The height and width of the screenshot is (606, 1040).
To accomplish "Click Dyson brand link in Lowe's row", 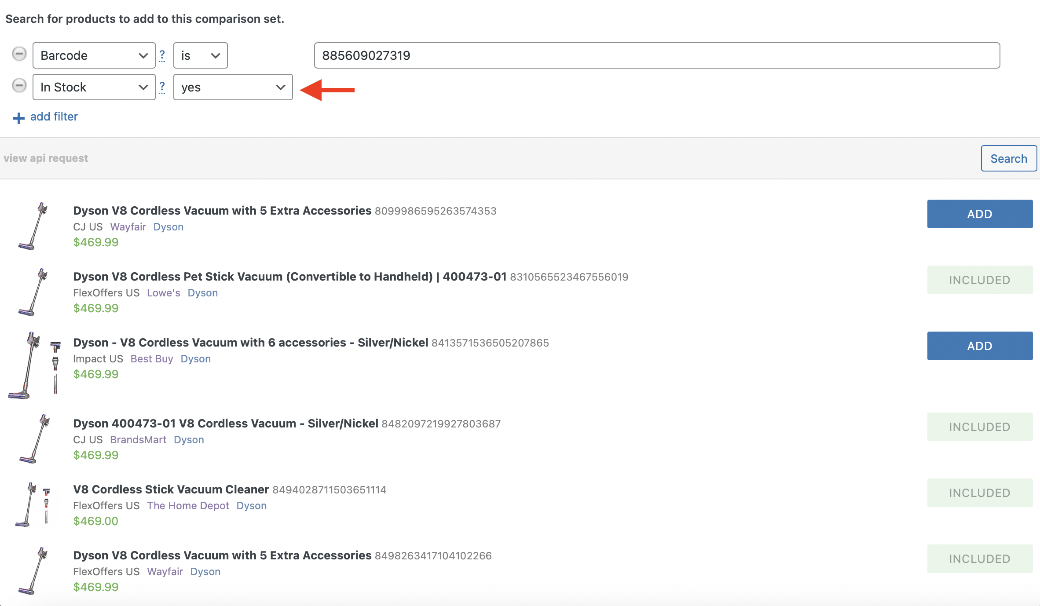I will (x=203, y=293).
